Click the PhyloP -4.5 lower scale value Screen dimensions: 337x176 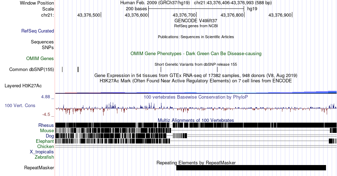point(46,115)
